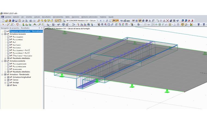The height and width of the screenshot is (121, 207).
Task: Check the As,T checkbox
Action: [x=8, y=42]
